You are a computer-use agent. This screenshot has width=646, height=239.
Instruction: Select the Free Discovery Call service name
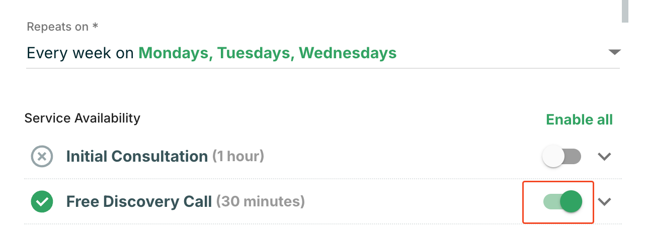coord(139,202)
